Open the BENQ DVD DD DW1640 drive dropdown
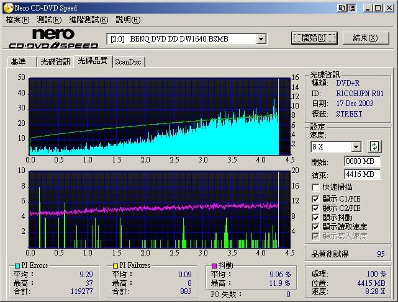 tap(261, 39)
